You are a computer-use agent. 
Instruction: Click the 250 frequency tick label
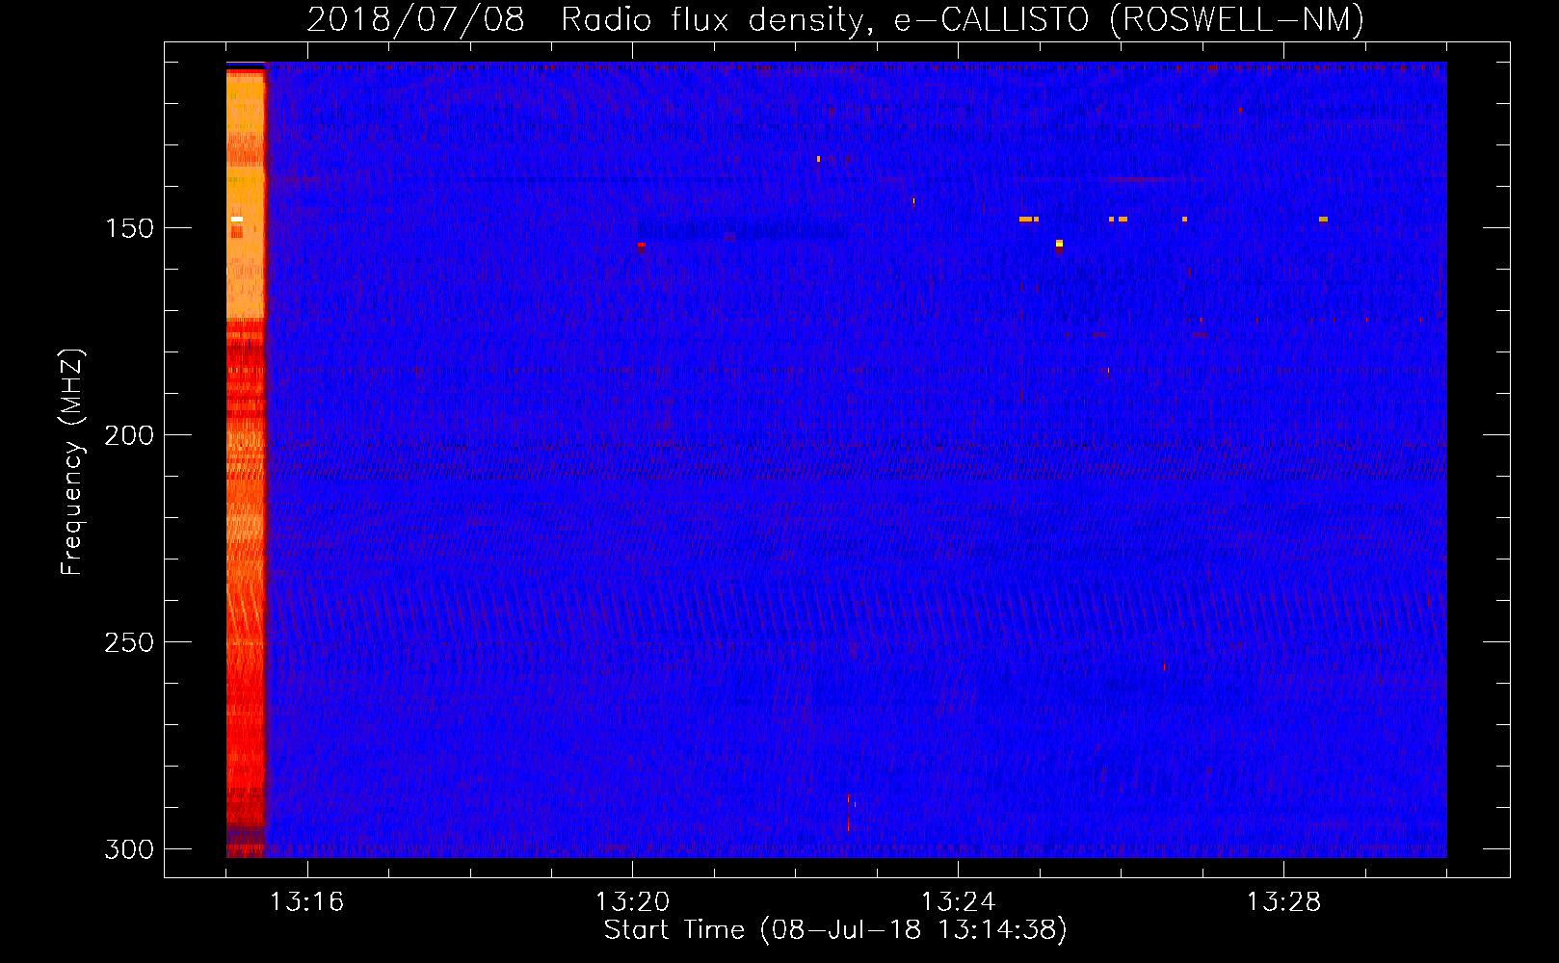click(129, 642)
